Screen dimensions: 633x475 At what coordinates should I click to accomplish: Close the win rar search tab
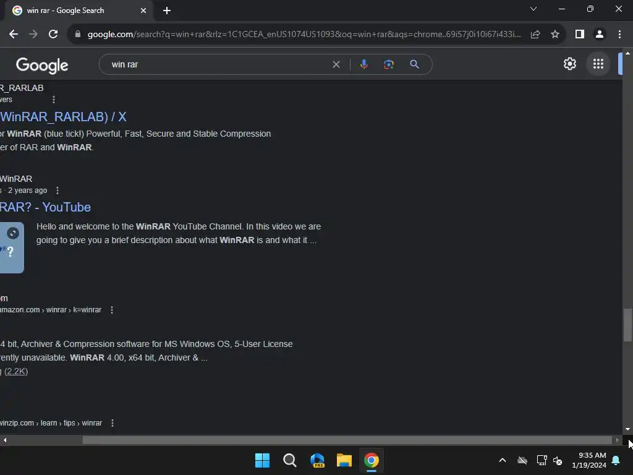[x=143, y=11]
